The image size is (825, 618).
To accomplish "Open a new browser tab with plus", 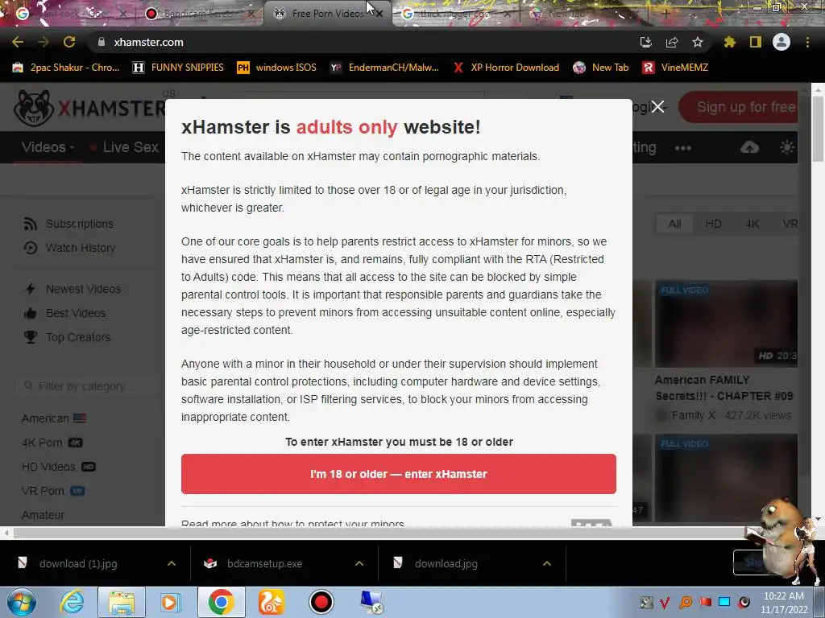I will (x=665, y=14).
